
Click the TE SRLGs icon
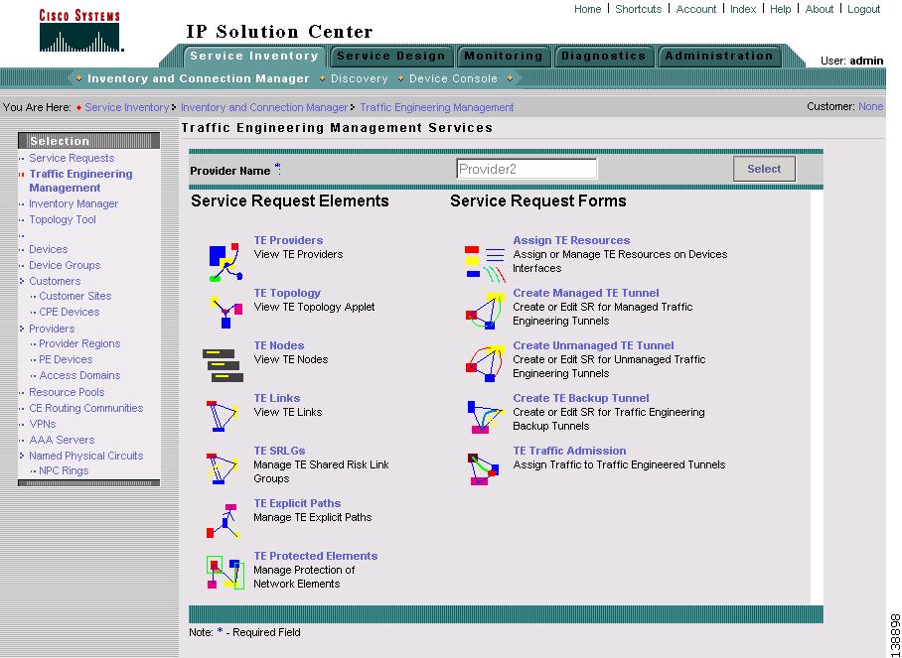pos(223,468)
